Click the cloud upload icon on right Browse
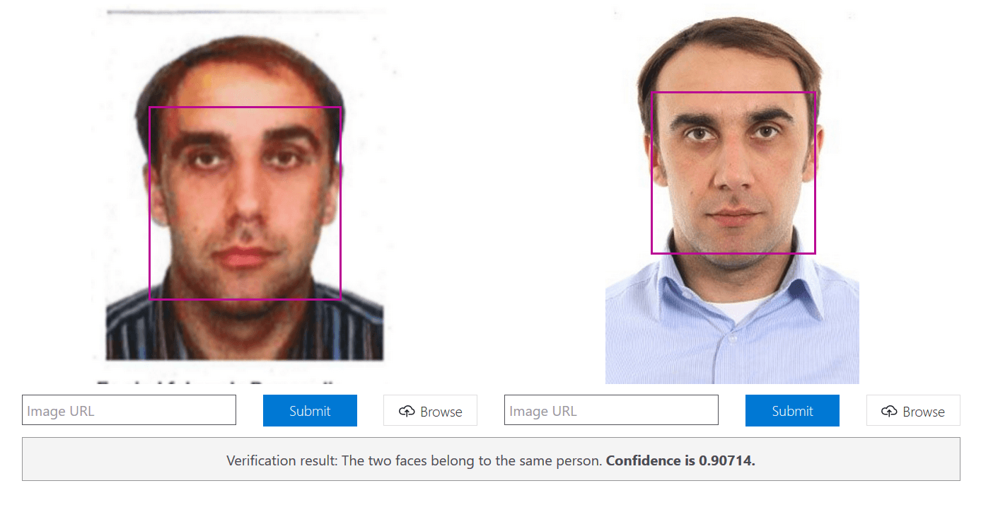The width and height of the screenshot is (981, 505). click(889, 411)
